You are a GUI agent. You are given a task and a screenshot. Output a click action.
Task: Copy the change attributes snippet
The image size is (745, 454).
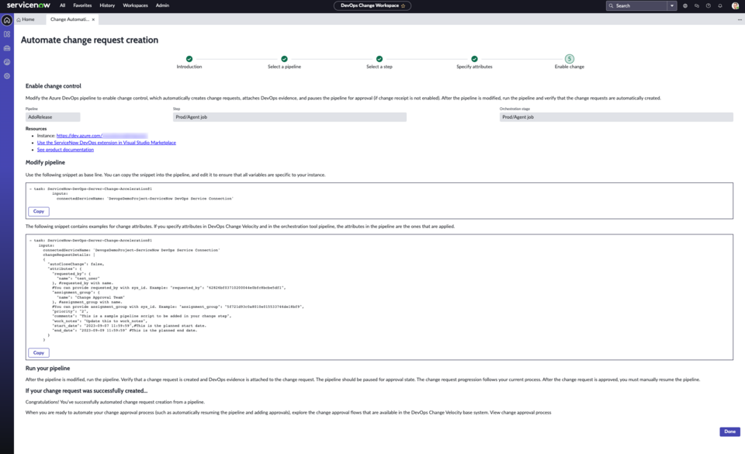point(39,353)
